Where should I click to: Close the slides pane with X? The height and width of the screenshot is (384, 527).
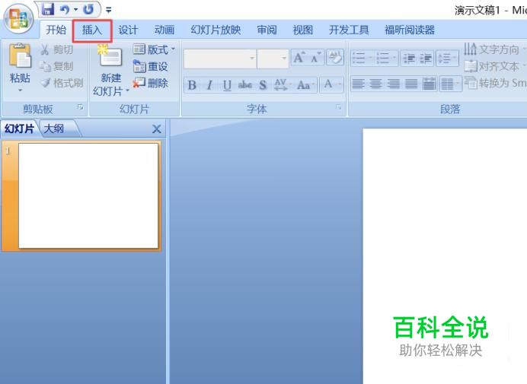[157, 129]
